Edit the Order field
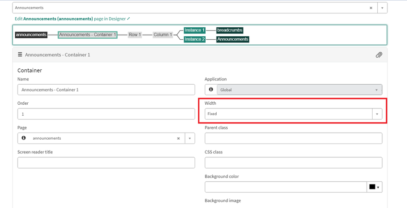 coord(106,114)
